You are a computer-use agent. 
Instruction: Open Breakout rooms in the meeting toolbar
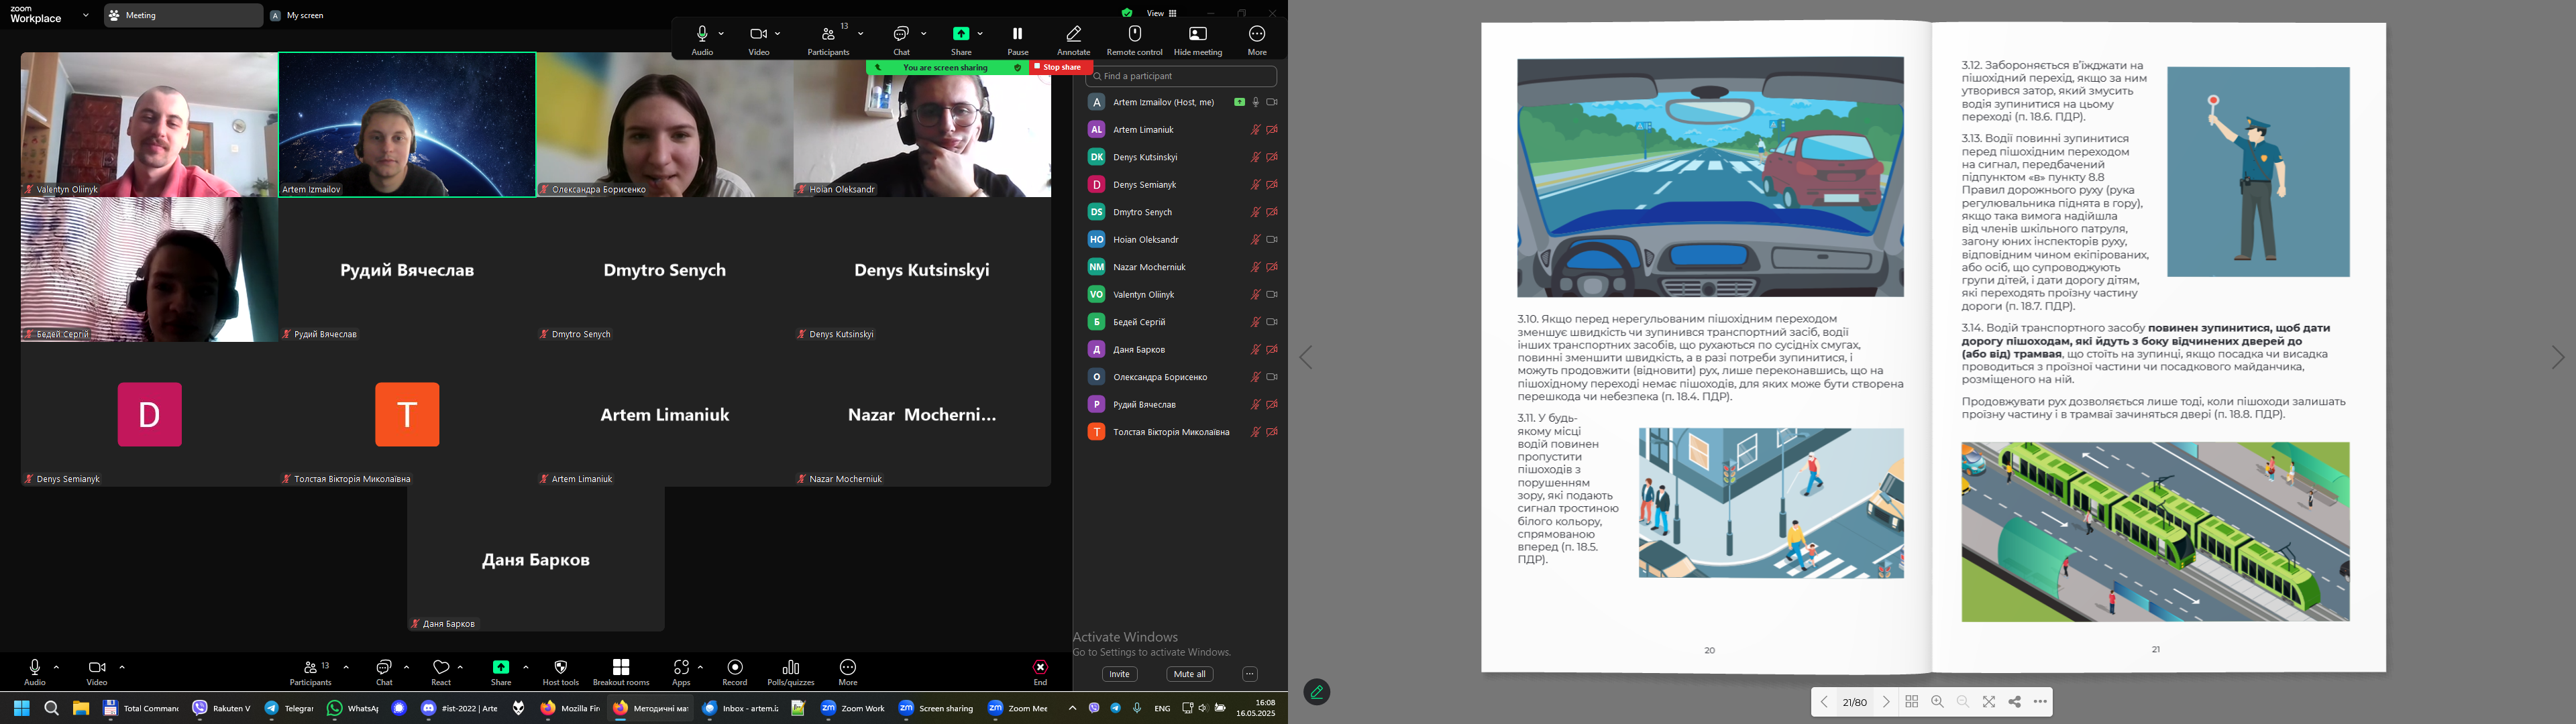tap(621, 672)
